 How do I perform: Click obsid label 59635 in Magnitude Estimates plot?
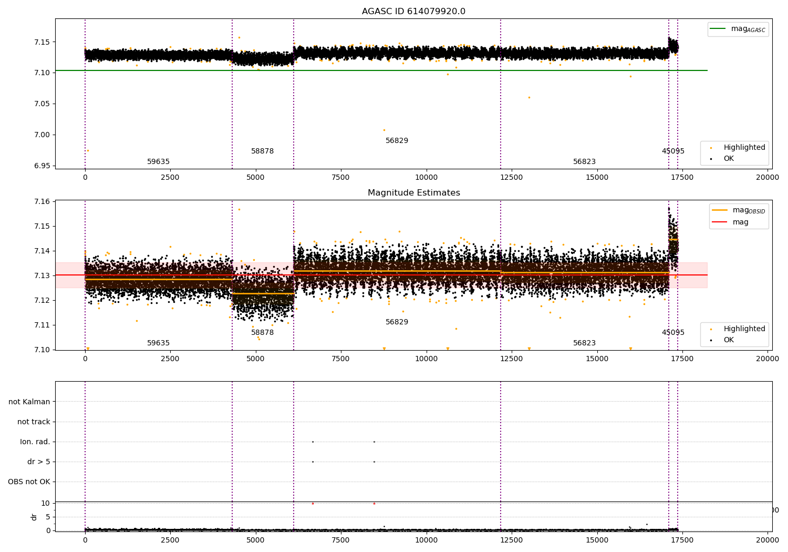pyautogui.click(x=158, y=343)
